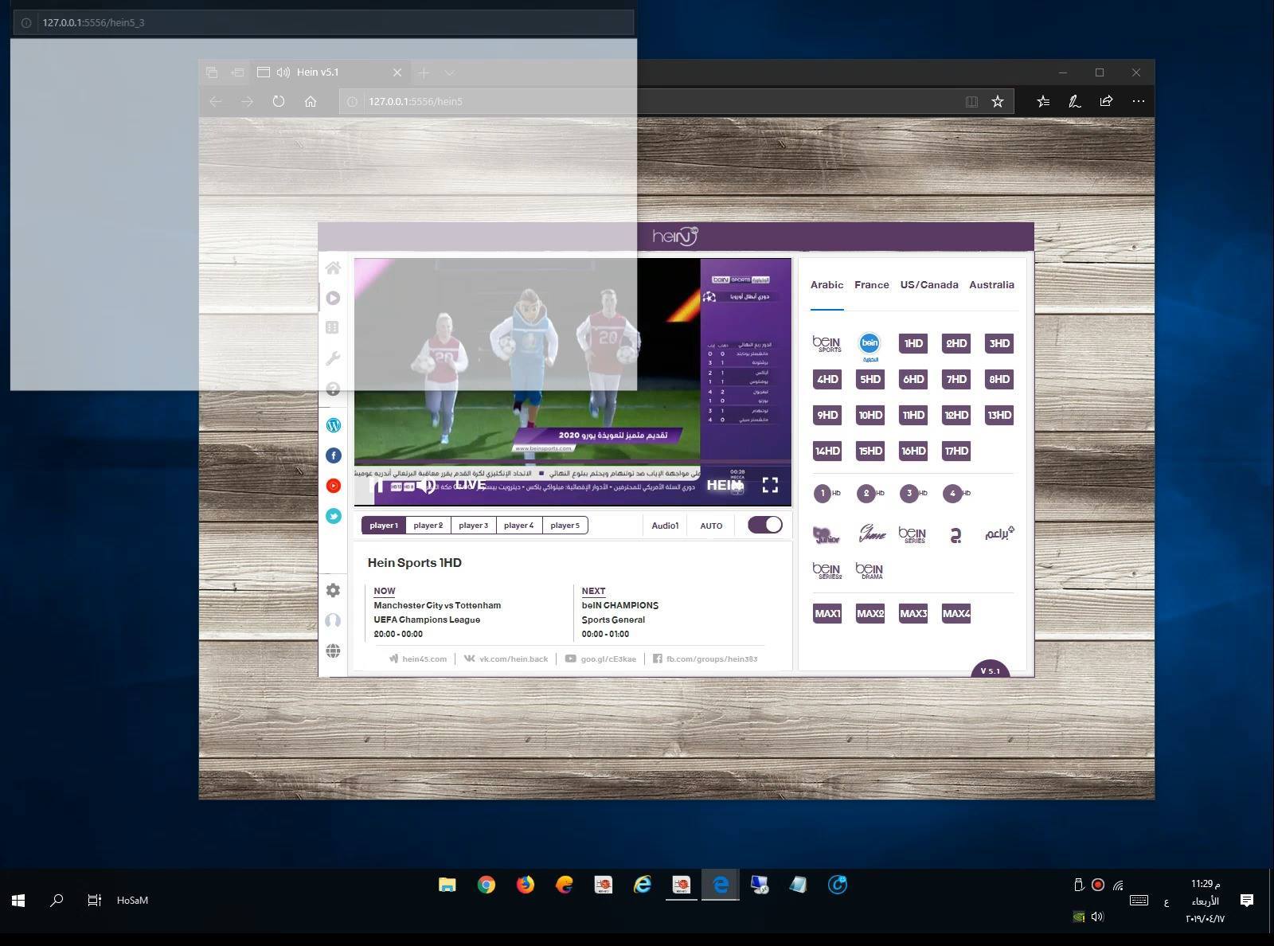This screenshot has height=946, width=1274.
Task: Open the globe language icon in sidebar
Action: click(x=333, y=651)
